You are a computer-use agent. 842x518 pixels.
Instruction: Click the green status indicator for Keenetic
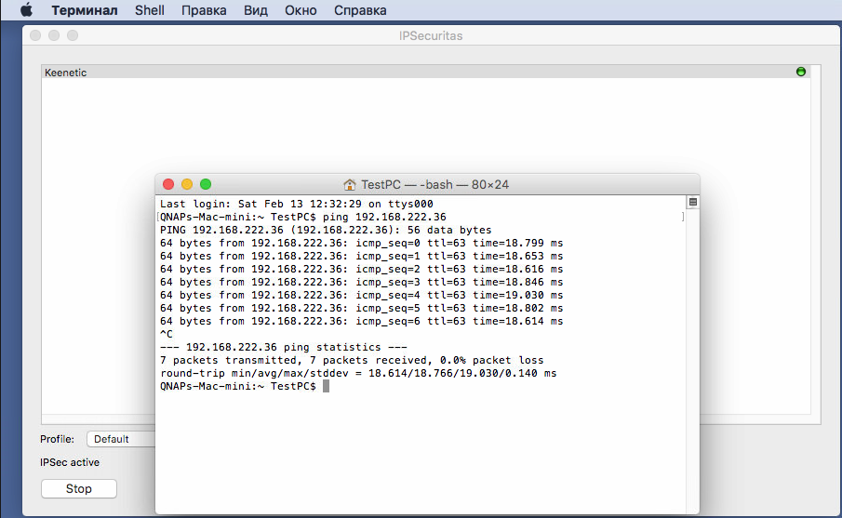click(x=801, y=72)
